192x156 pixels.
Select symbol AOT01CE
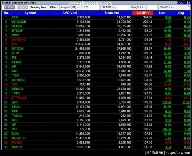(19, 80)
